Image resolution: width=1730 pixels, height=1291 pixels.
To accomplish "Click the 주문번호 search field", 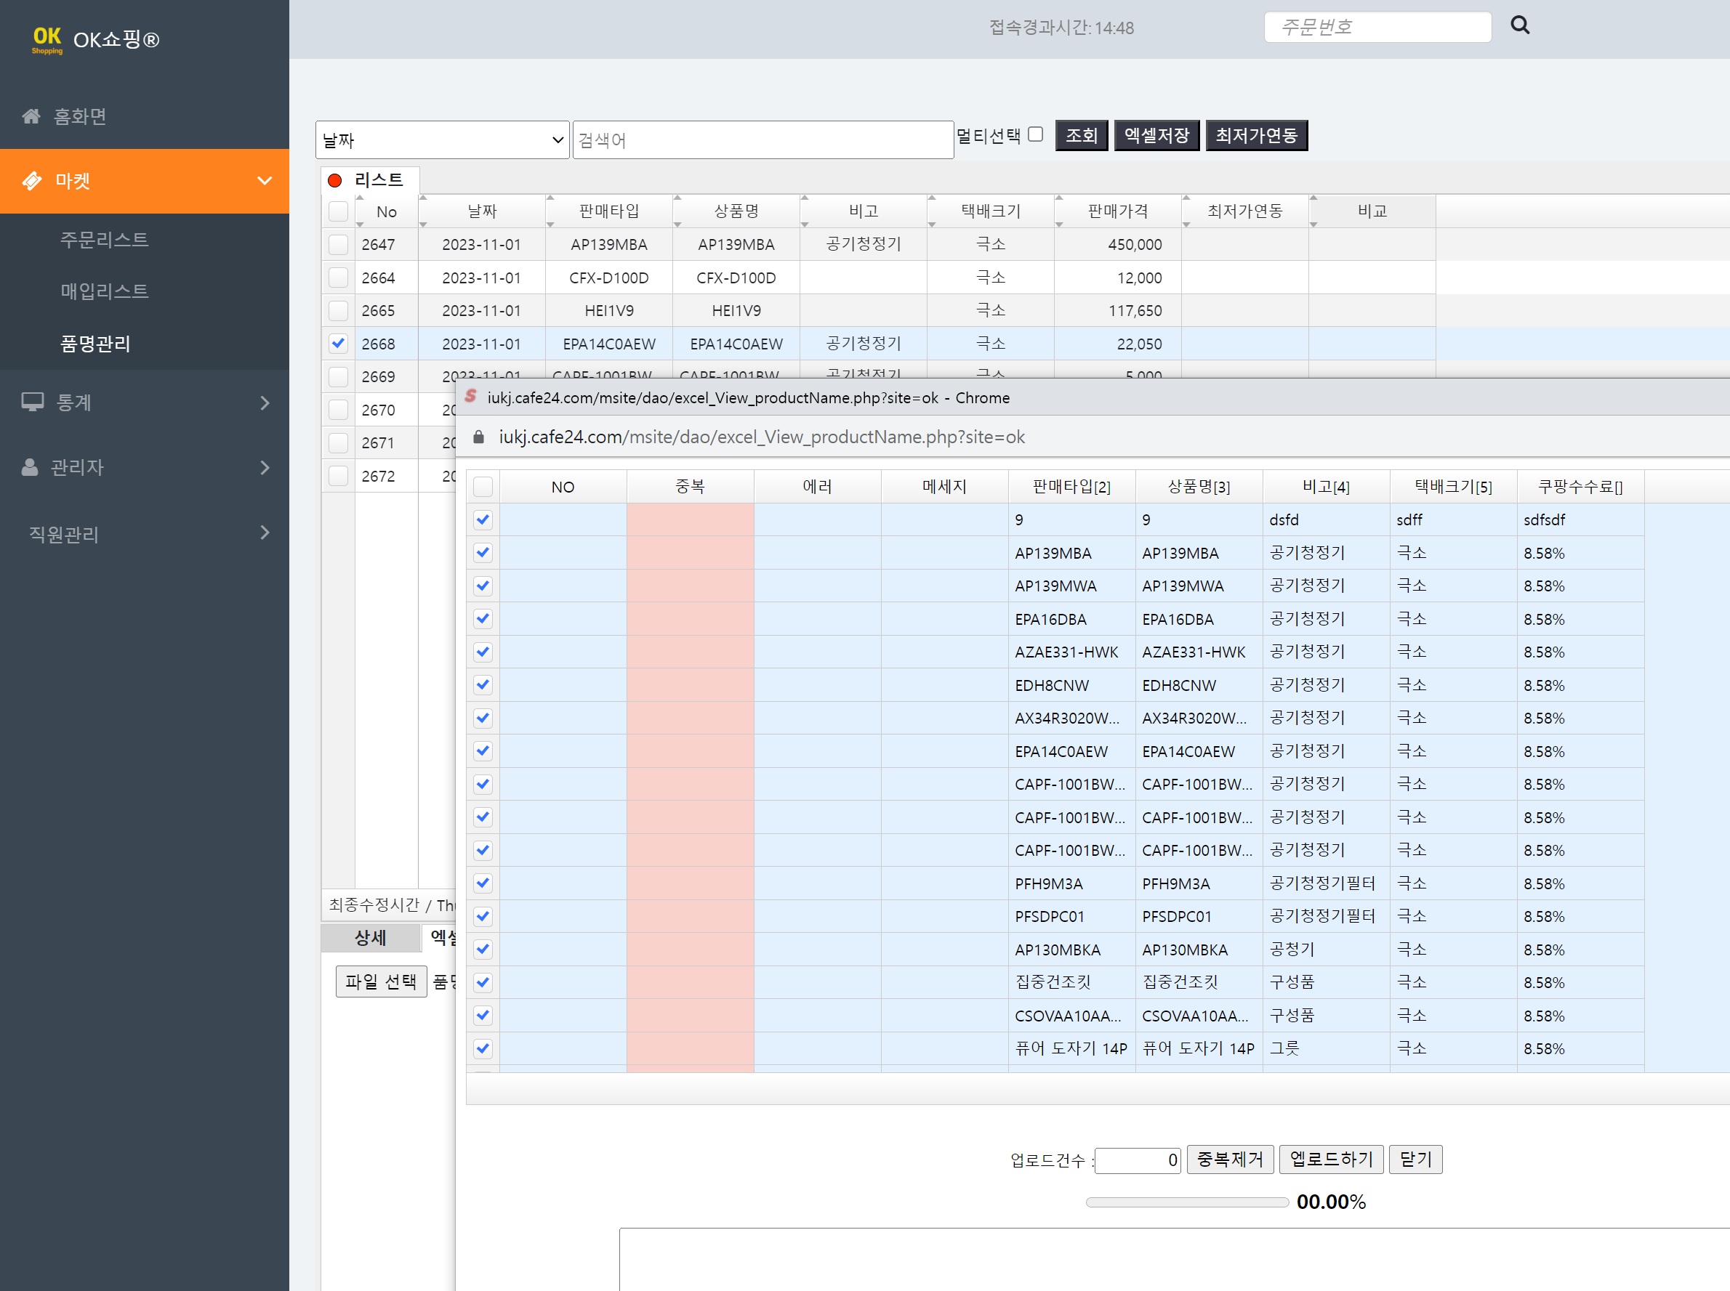I will [x=1377, y=28].
